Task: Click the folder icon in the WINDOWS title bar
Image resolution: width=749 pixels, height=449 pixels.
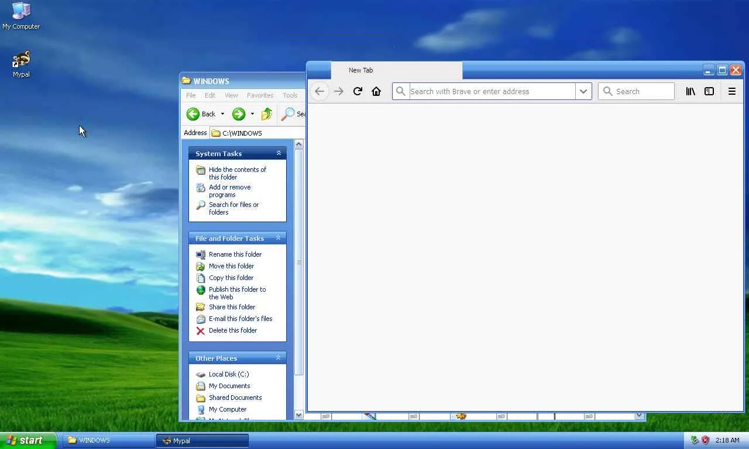Action: [x=186, y=81]
